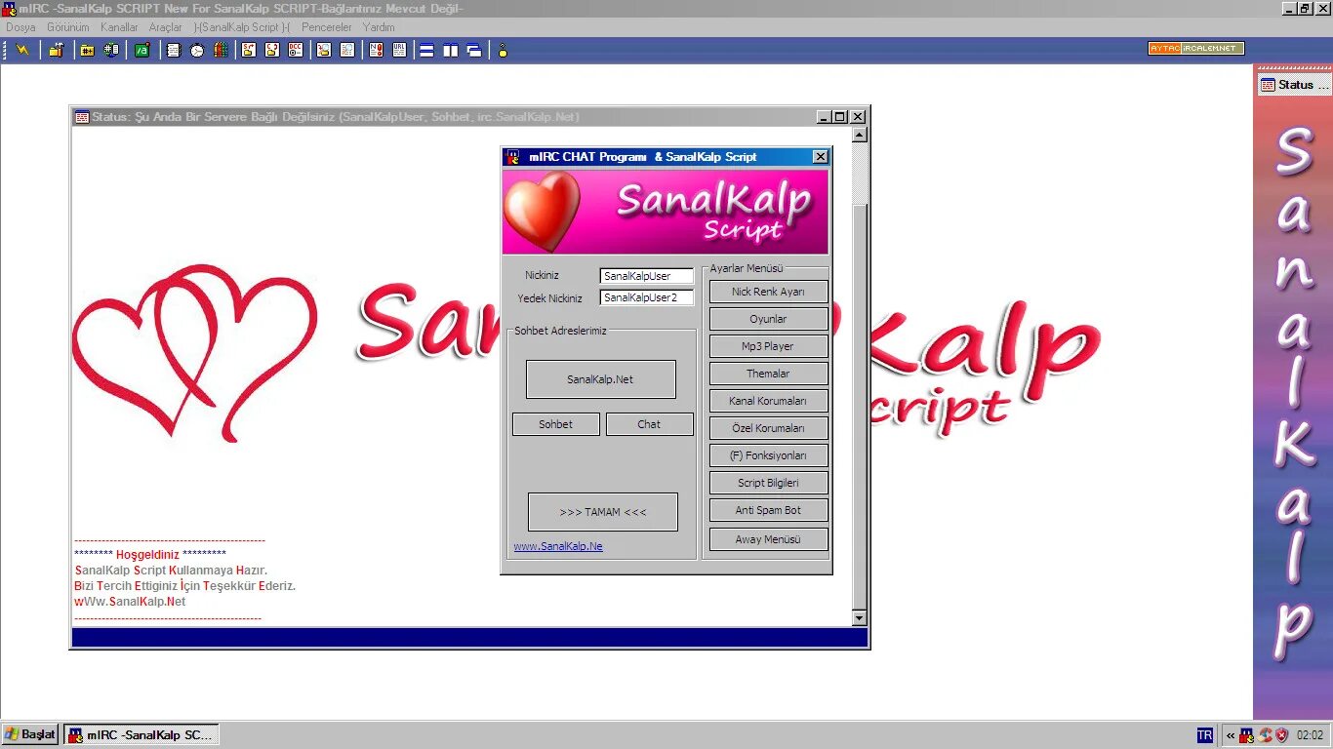Tile windows horizontally via toolbar icon

(427, 50)
